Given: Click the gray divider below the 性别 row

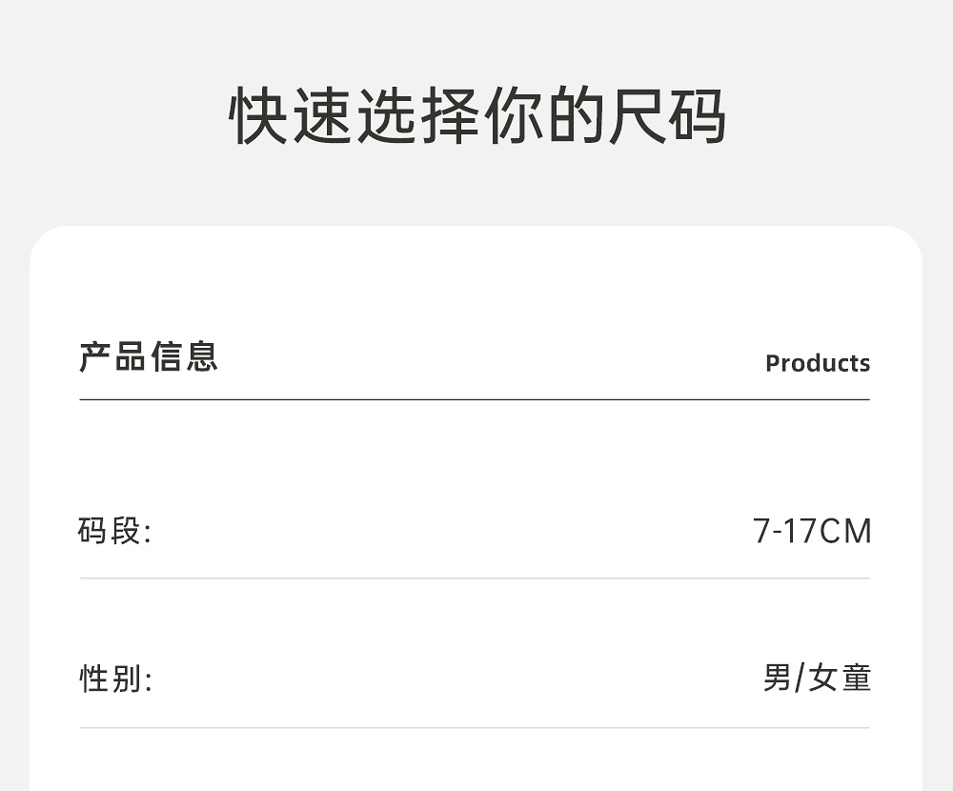Looking at the screenshot, I should [x=475, y=728].
